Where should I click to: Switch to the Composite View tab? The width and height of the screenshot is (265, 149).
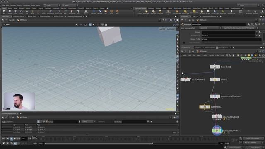(x=45, y=17)
